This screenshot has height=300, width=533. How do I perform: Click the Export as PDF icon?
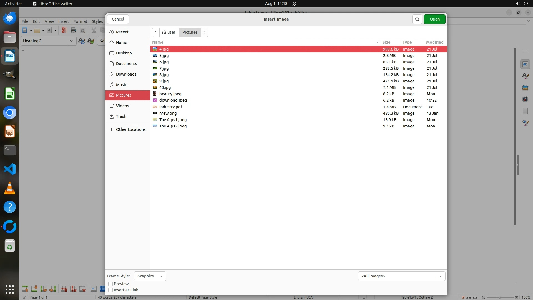pos(64,30)
